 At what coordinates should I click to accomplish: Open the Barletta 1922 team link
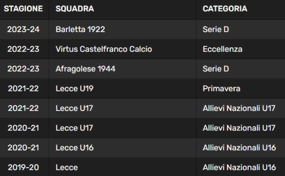click(80, 29)
